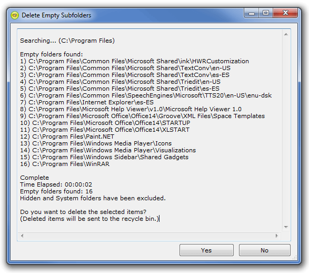309x273 pixels.
Task: Click the Delete Empty Subfolders title text
Action: click(56, 15)
